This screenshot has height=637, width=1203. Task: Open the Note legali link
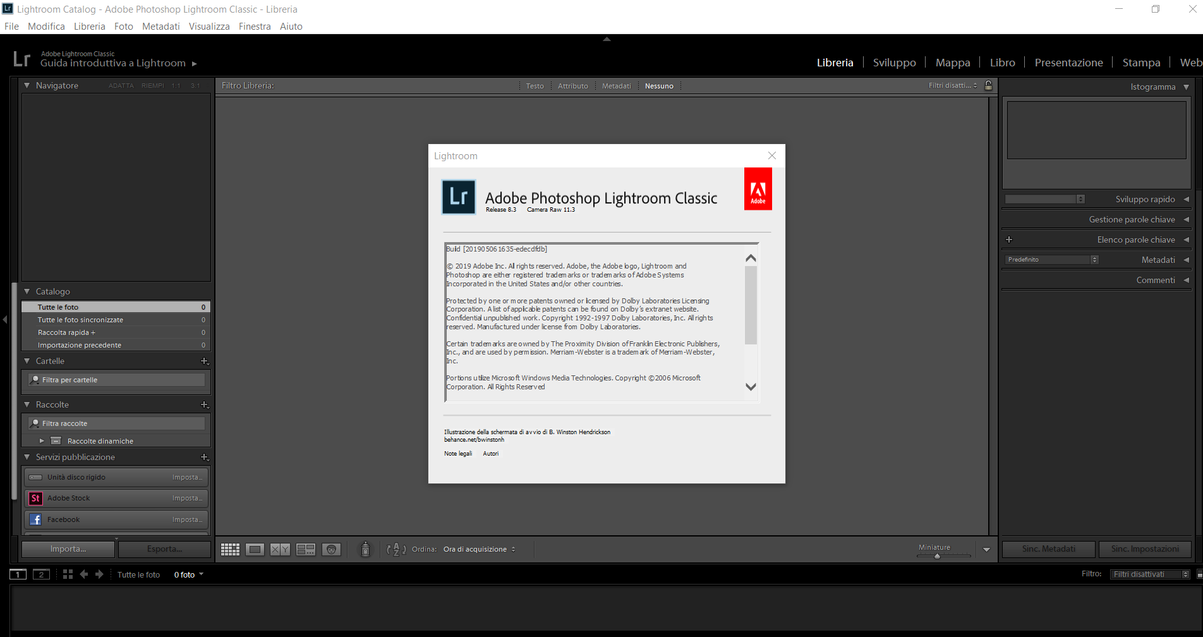pyautogui.click(x=458, y=454)
